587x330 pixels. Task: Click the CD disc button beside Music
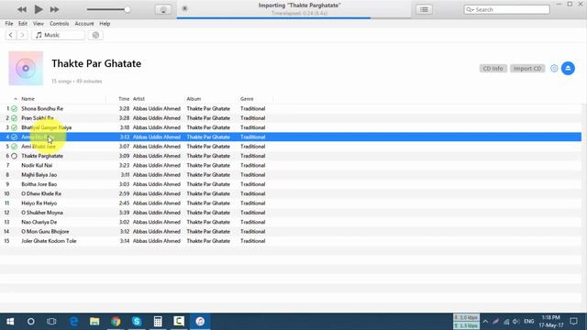point(95,35)
